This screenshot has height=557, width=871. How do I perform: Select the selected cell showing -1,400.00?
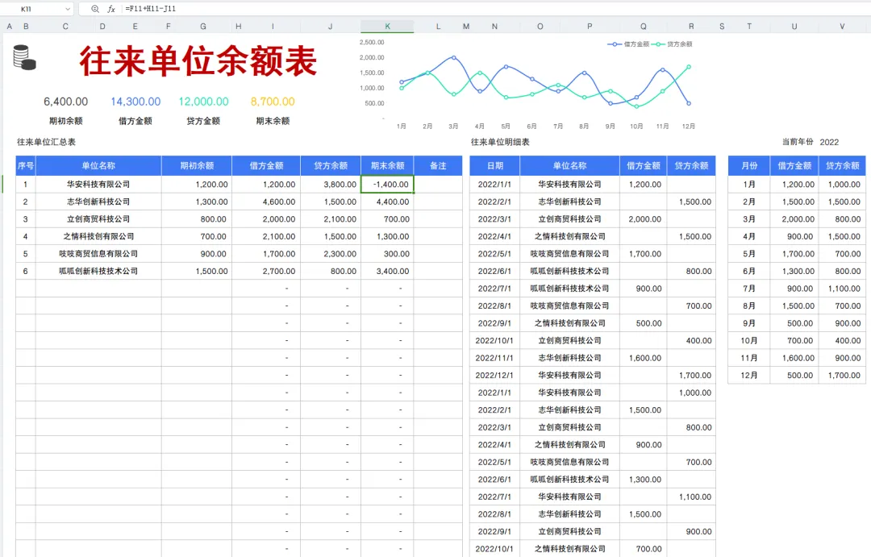387,185
